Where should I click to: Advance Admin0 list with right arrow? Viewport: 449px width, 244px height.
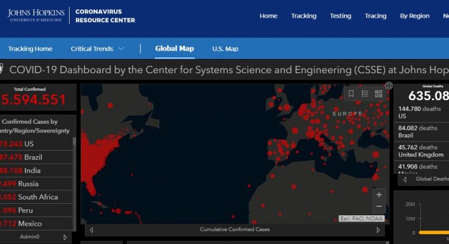pyautogui.click(x=65, y=237)
